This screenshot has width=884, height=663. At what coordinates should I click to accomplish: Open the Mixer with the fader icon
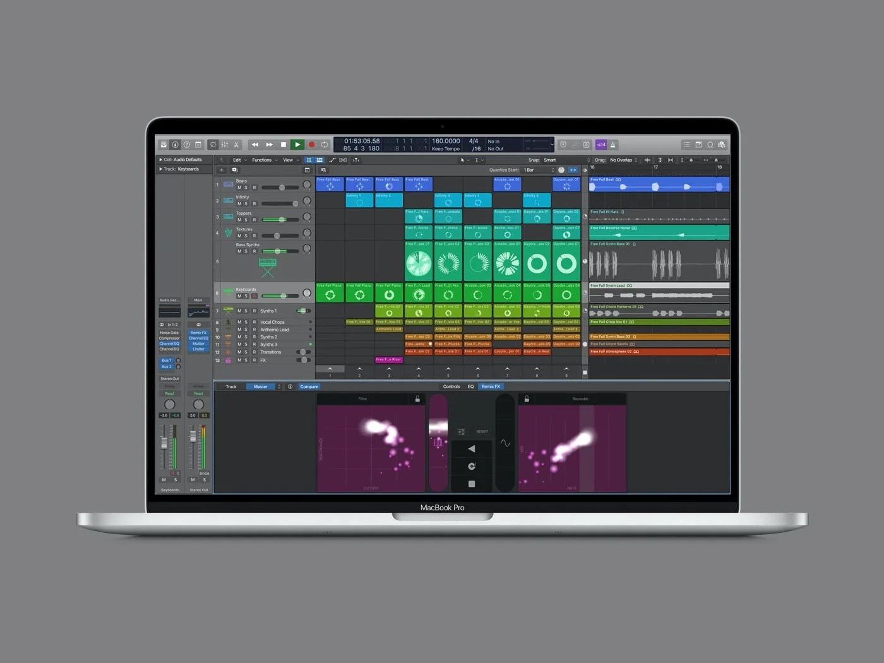(x=225, y=144)
